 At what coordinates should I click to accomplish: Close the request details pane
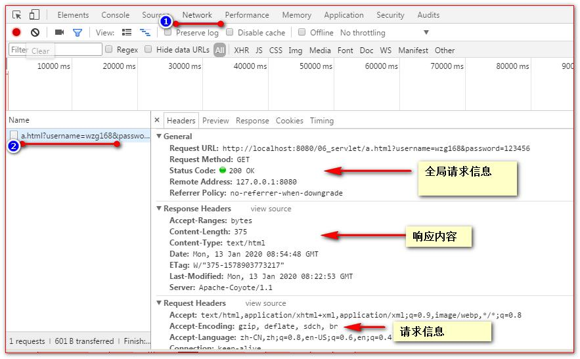(x=157, y=120)
